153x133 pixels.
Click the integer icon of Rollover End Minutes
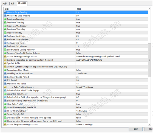5,46
